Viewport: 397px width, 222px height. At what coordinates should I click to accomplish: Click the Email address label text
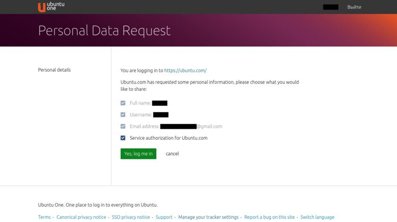tap(145, 126)
